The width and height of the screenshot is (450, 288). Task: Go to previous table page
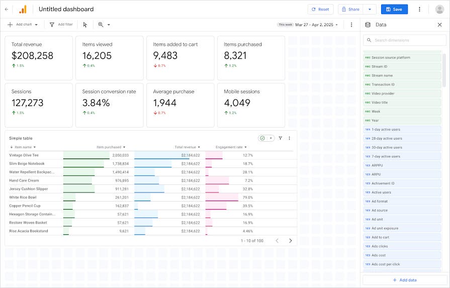point(277,241)
